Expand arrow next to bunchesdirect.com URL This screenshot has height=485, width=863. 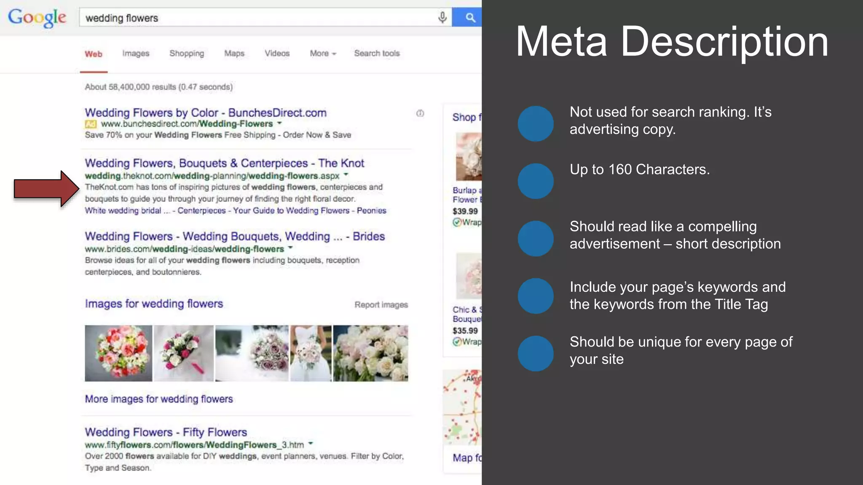[x=279, y=123]
